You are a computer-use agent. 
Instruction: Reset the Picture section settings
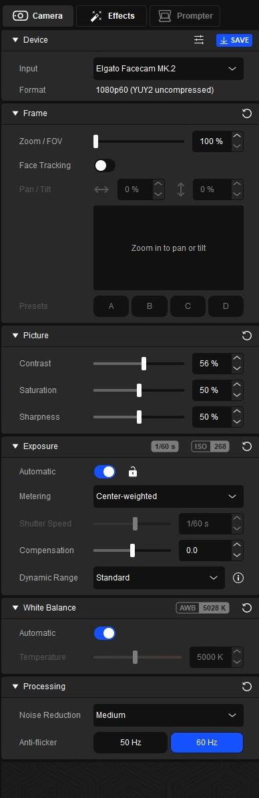pos(247,336)
